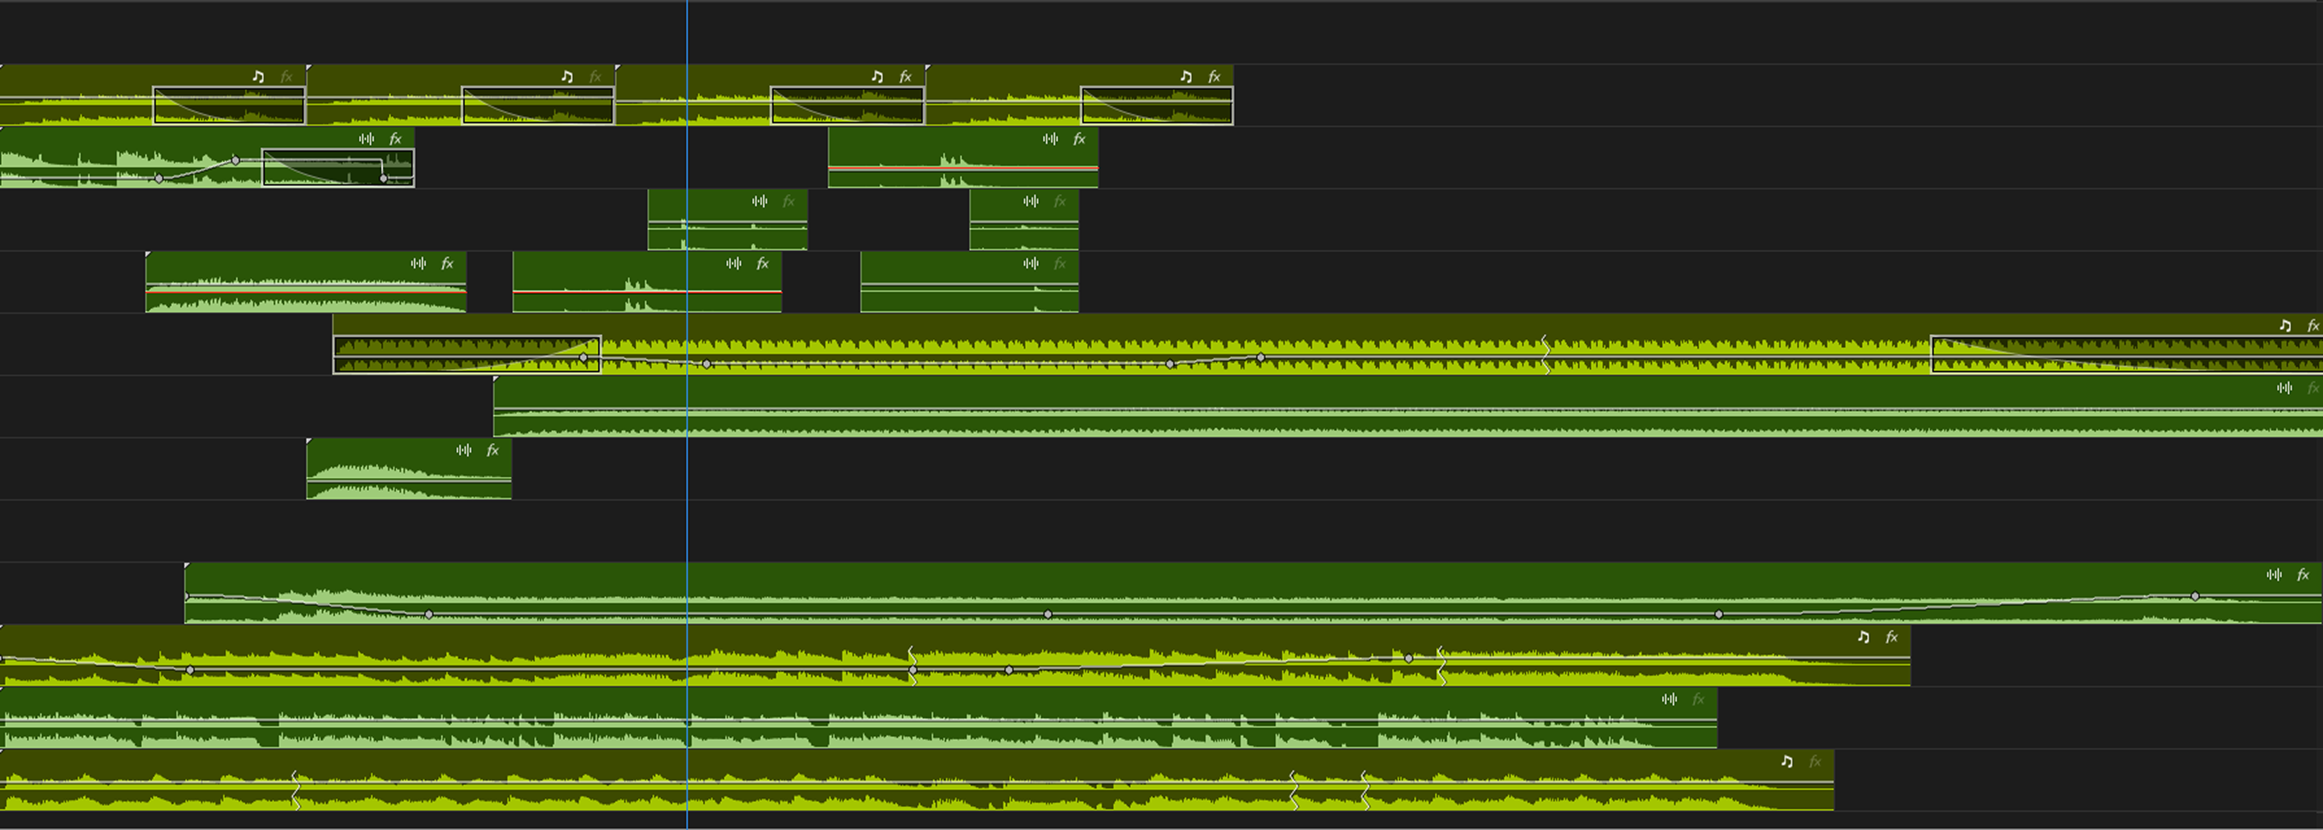Screen dimensions: 2323x830
Task: Click the waveform icon on the middle fourth-row clip
Action: (x=732, y=263)
